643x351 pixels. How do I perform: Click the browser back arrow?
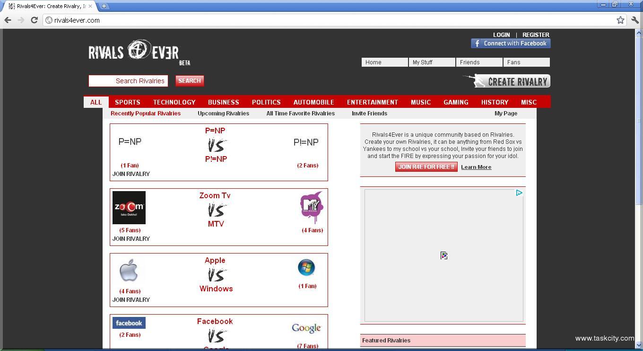point(8,20)
